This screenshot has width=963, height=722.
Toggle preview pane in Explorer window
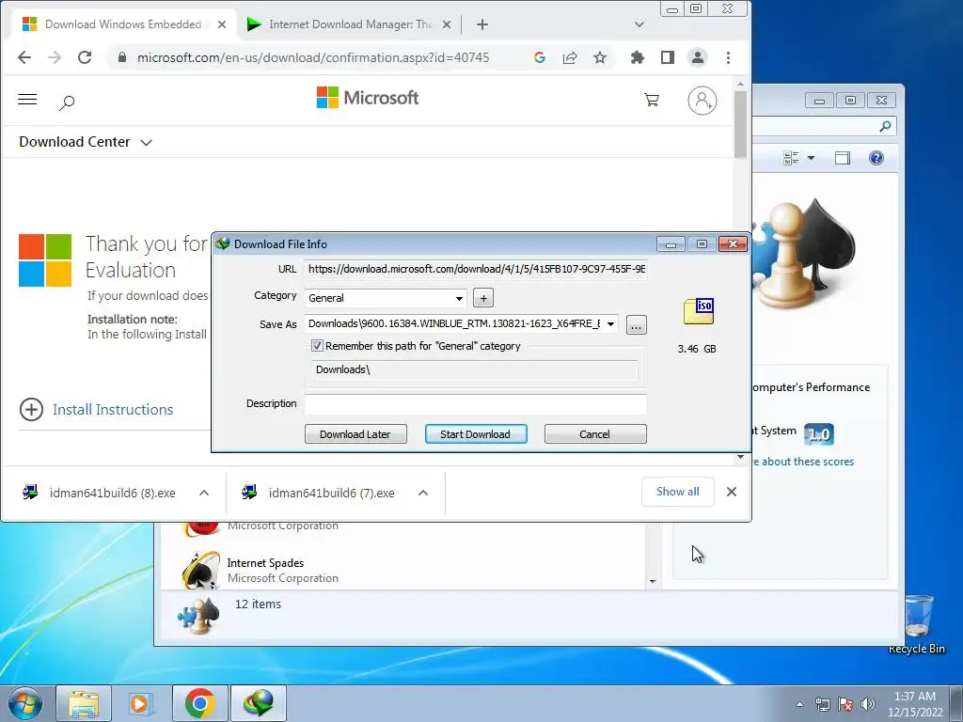[843, 158]
